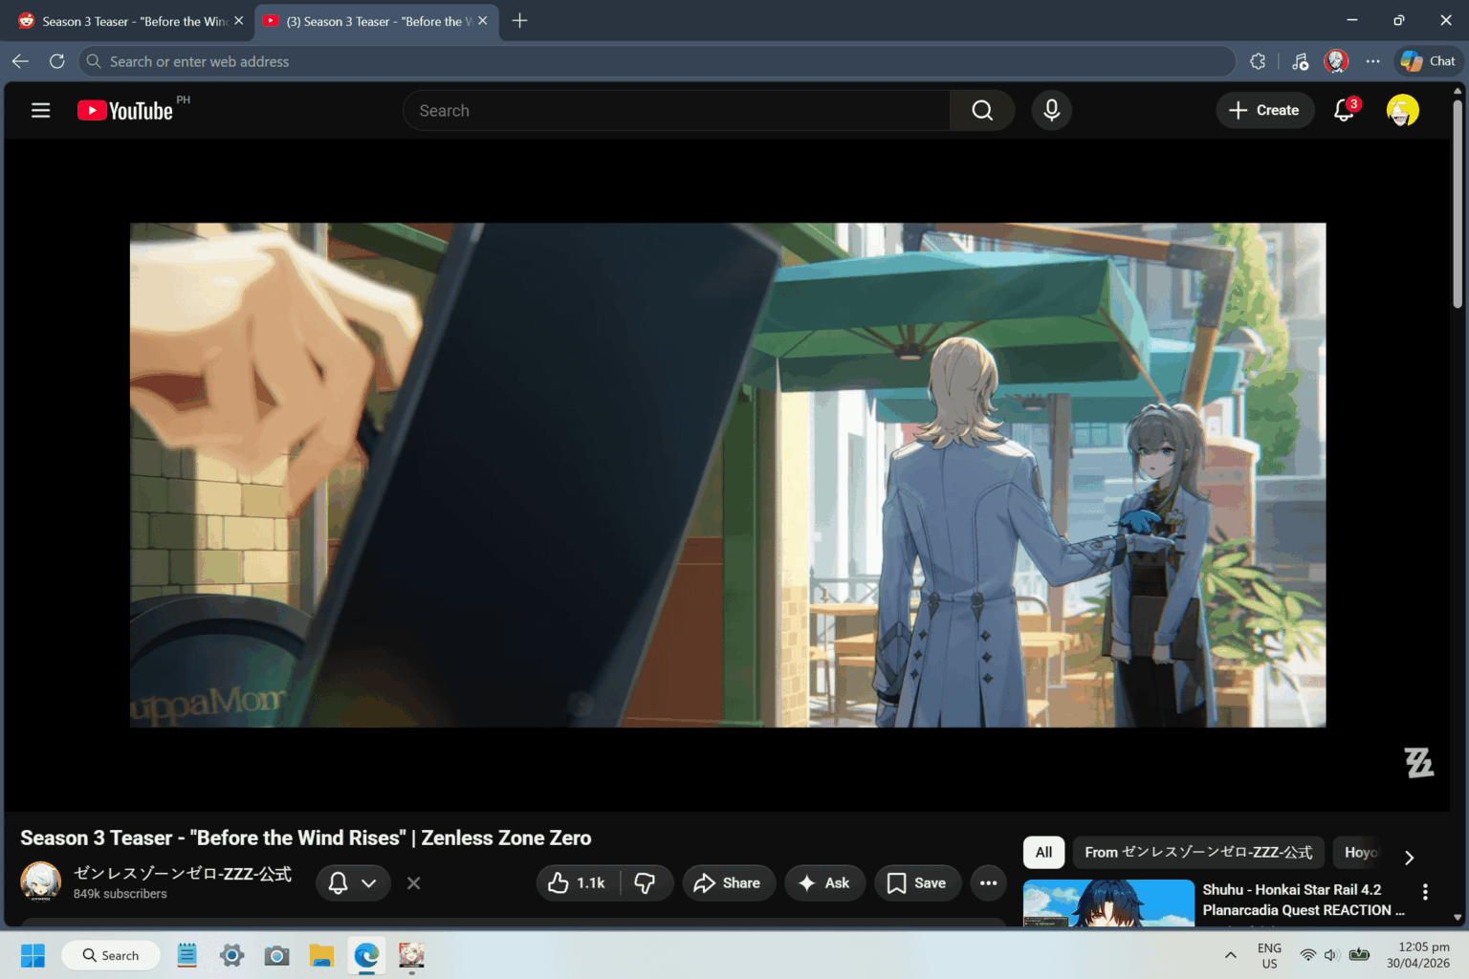
Task: Open the anime character taskbar app icon
Action: point(411,955)
